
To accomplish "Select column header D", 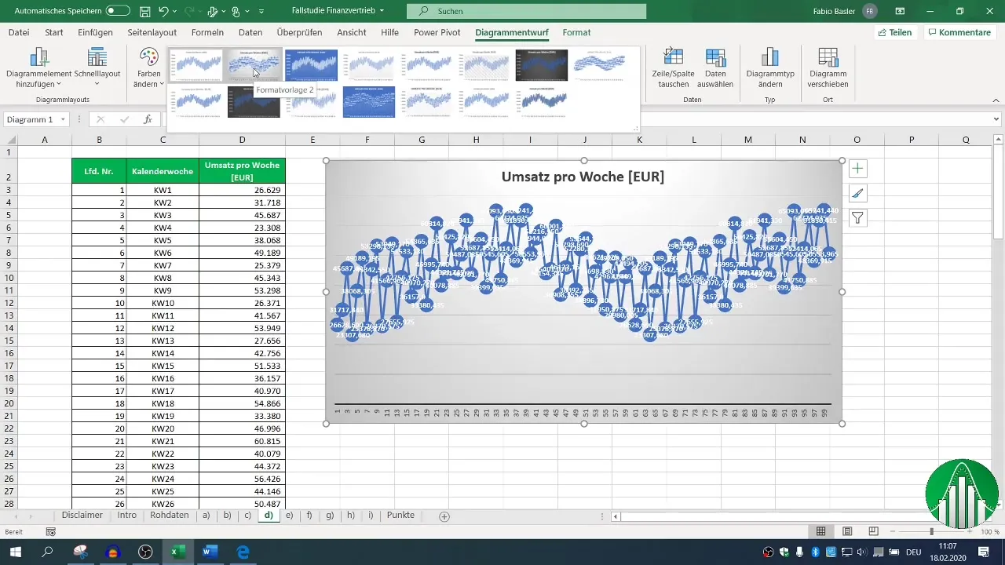I will click(x=242, y=140).
